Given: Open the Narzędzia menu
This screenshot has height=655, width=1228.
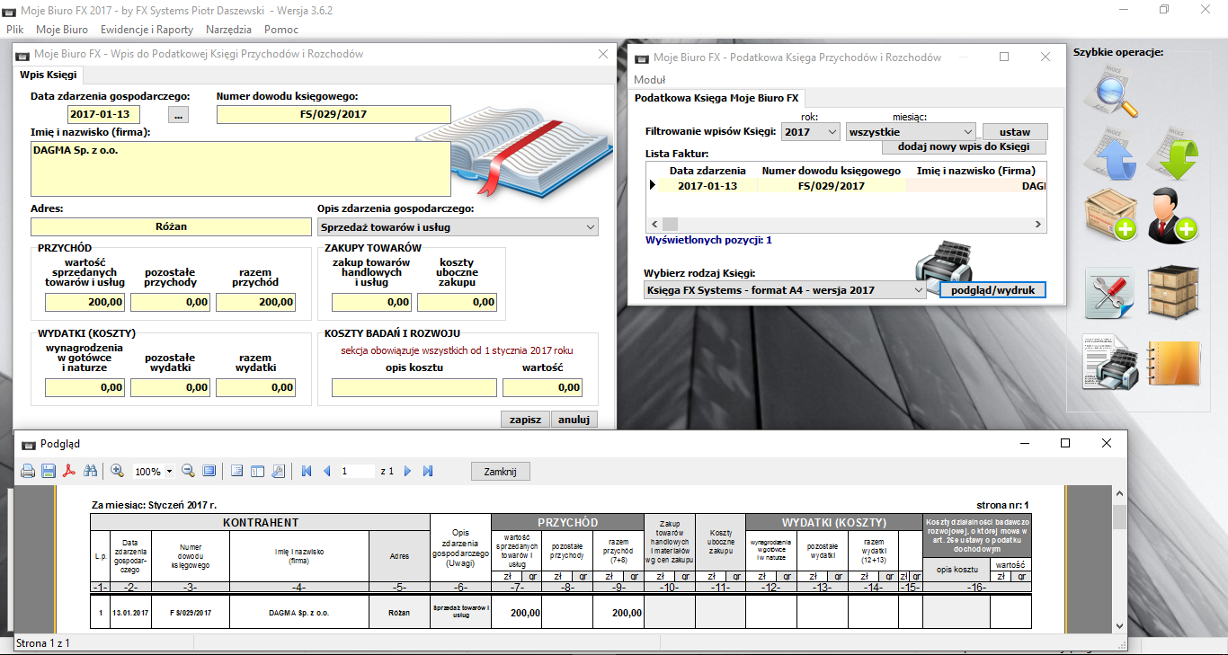Looking at the screenshot, I should click(x=227, y=30).
